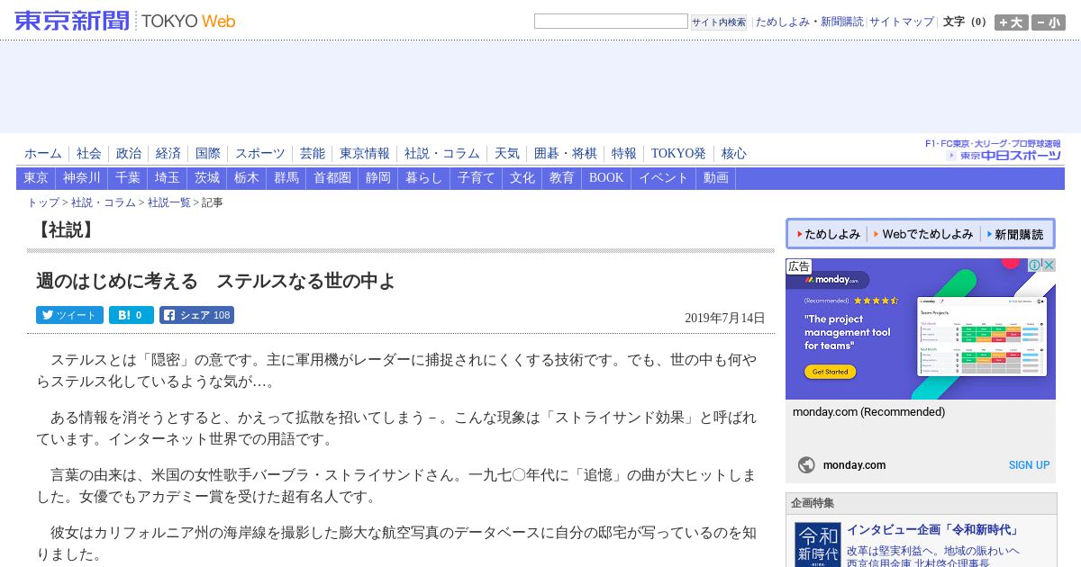The width and height of the screenshot is (1081, 567).
Task: Focus the site search input field
Action: click(x=611, y=22)
